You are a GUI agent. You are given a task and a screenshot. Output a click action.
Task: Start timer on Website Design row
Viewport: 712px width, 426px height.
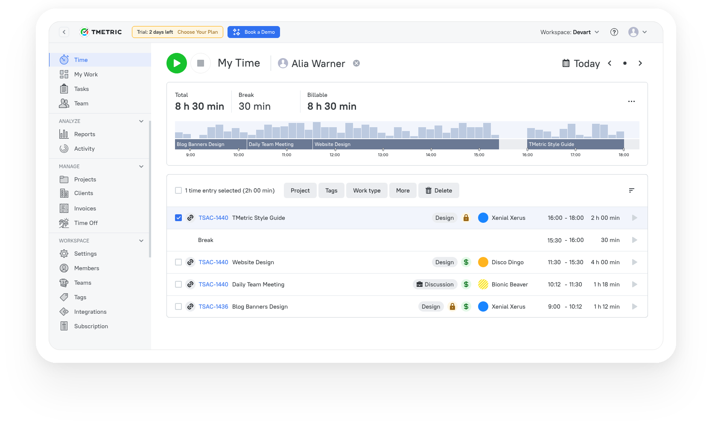tap(635, 262)
